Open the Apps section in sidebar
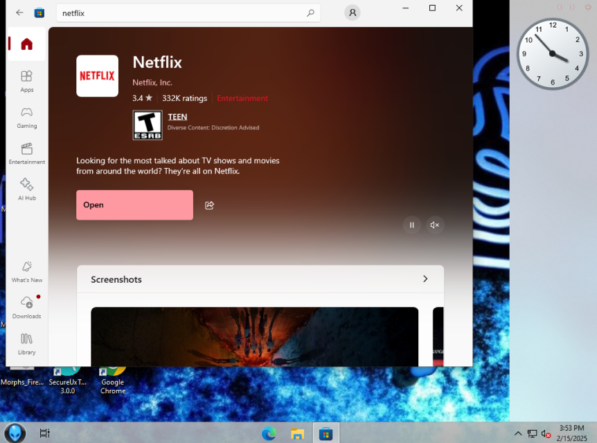 click(26, 82)
